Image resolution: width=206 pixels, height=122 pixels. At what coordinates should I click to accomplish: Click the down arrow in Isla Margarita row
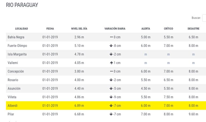point(111,54)
